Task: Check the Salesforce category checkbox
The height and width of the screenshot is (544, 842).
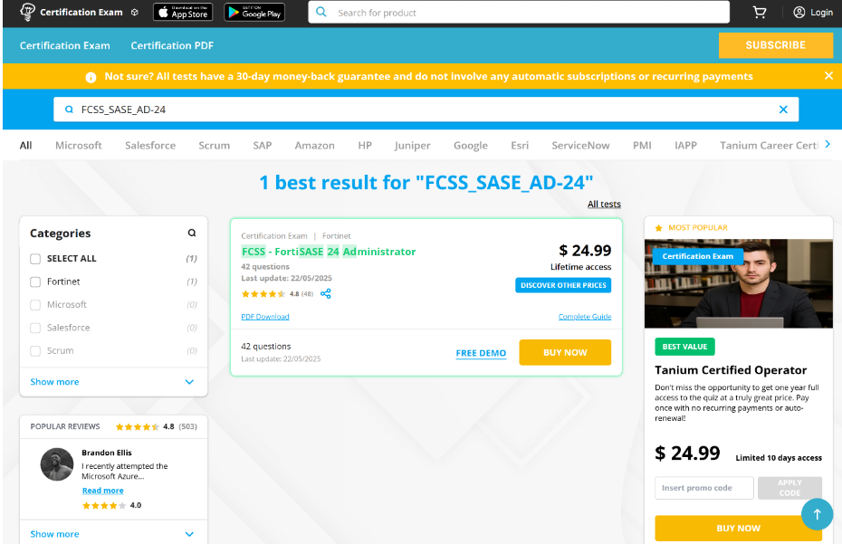Action: point(35,328)
